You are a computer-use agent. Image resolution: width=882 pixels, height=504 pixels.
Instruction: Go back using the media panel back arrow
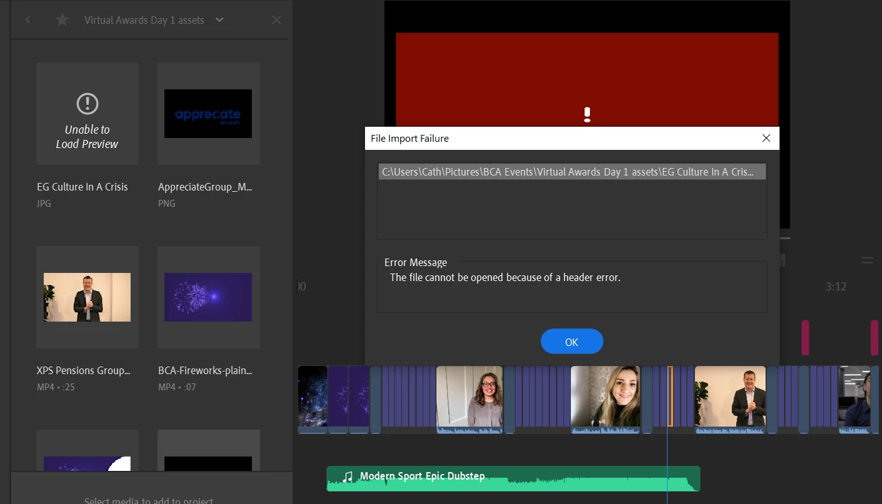click(x=28, y=20)
